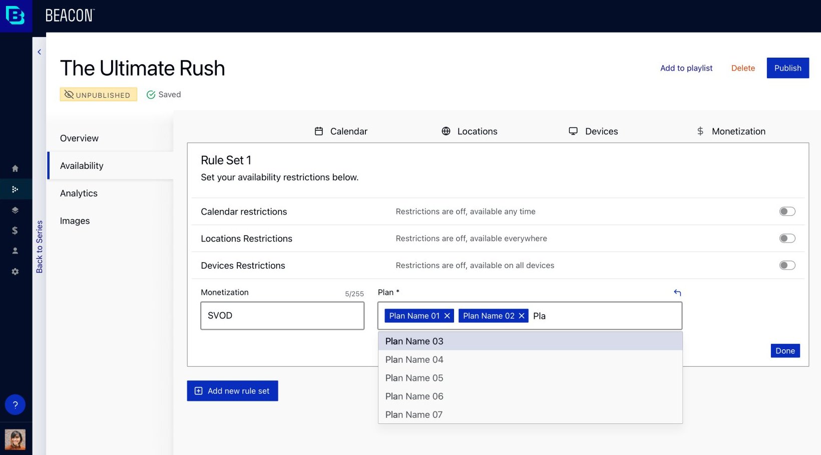Open the help question mark button
This screenshot has height=455, width=821.
[x=15, y=404]
